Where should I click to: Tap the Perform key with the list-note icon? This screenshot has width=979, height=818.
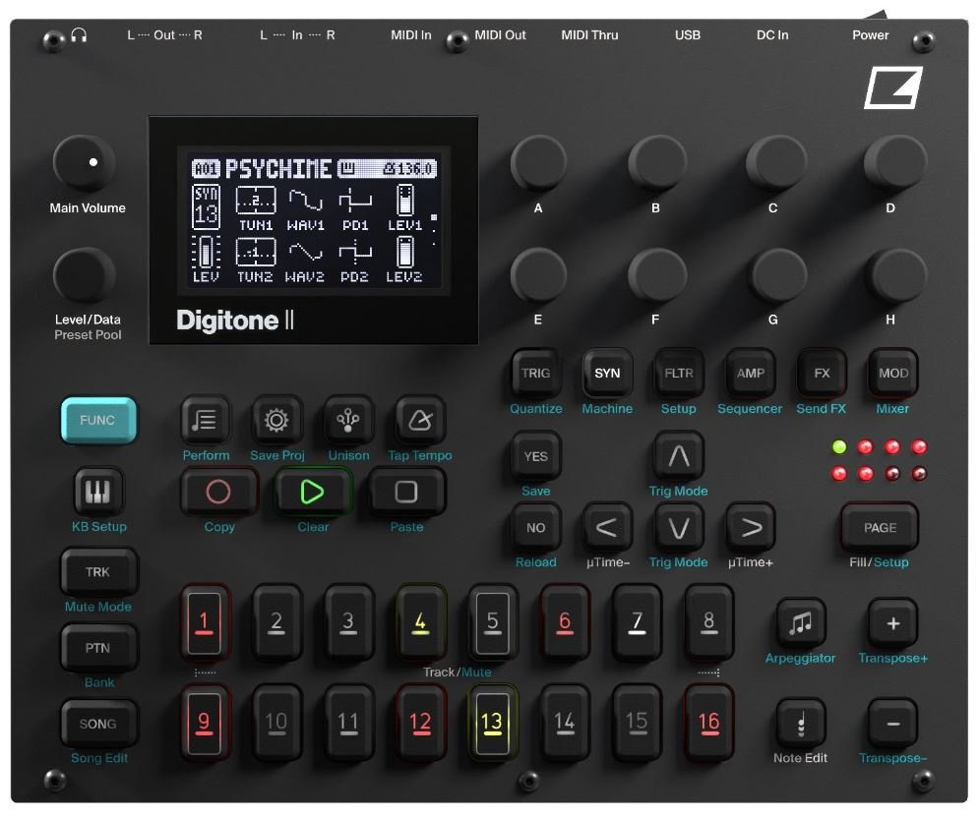(x=205, y=420)
